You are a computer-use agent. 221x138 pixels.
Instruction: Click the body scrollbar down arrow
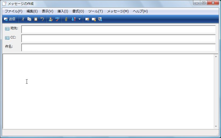216,126
